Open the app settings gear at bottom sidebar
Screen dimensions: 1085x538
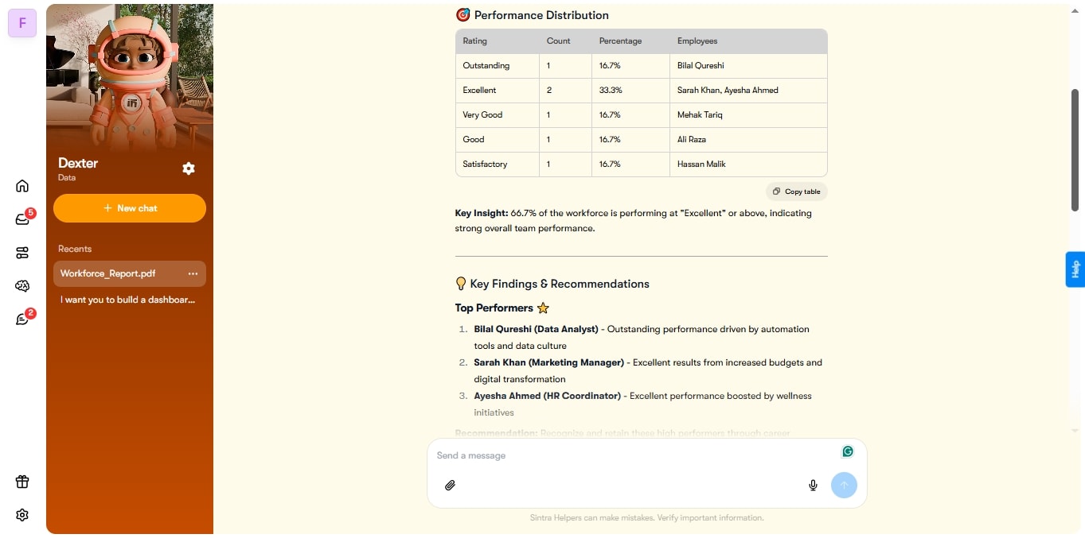(21, 514)
